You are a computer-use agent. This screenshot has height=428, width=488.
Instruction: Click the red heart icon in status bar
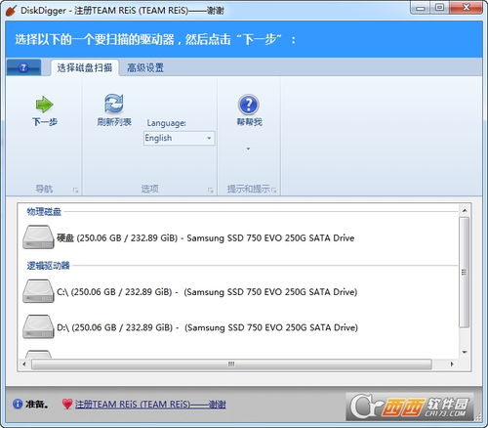tap(67, 404)
